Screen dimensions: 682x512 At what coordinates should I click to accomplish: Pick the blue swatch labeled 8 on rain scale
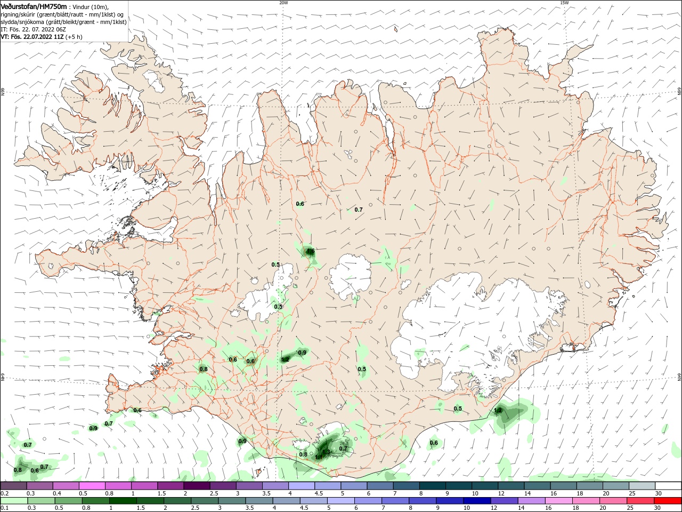(x=423, y=501)
